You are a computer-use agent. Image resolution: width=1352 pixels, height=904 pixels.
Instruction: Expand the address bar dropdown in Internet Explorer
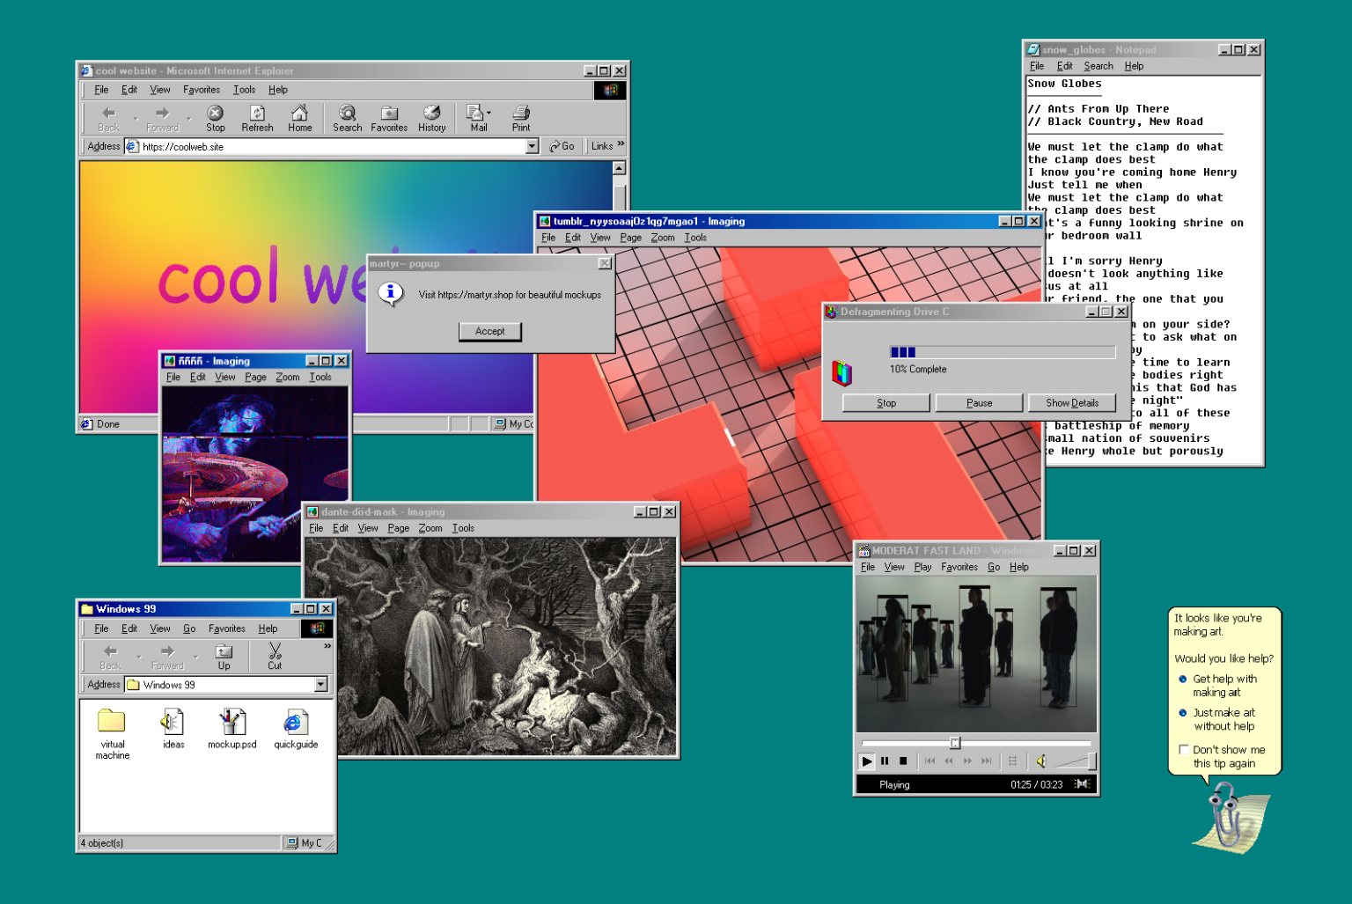(532, 146)
